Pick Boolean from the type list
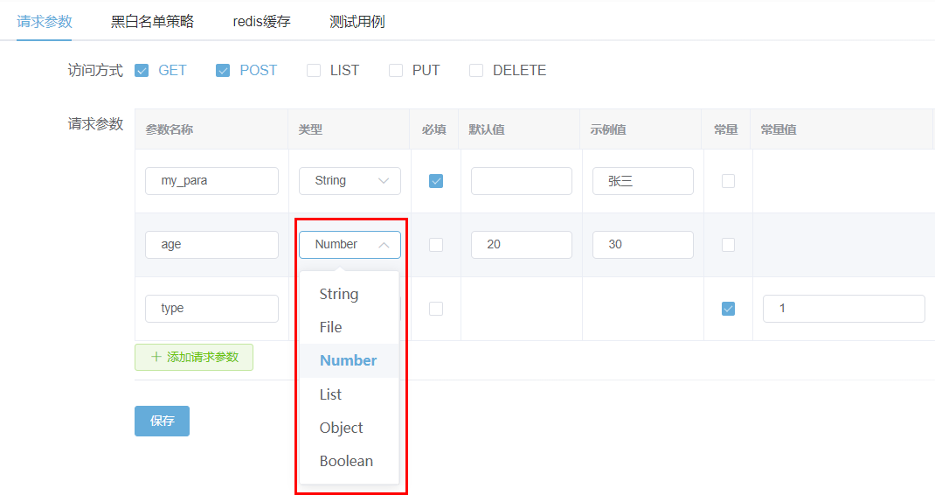The height and width of the screenshot is (502, 935). point(346,461)
